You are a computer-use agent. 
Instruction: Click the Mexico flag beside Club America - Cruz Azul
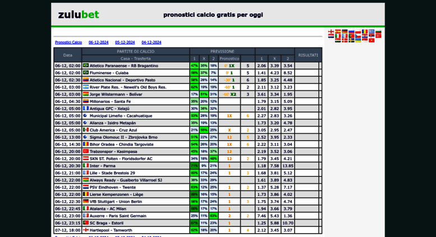click(86, 129)
